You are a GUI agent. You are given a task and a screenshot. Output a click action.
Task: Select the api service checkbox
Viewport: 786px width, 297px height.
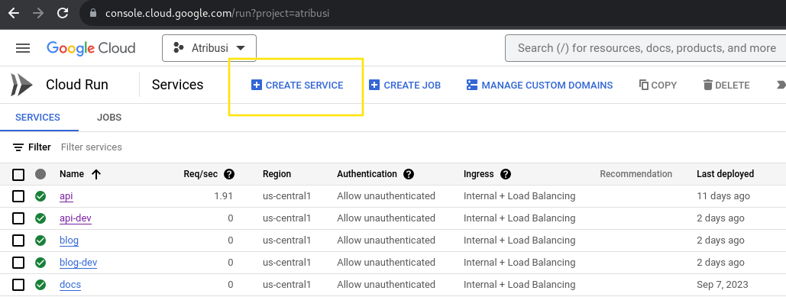point(18,196)
